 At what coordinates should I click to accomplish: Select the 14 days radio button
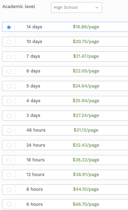(9, 27)
